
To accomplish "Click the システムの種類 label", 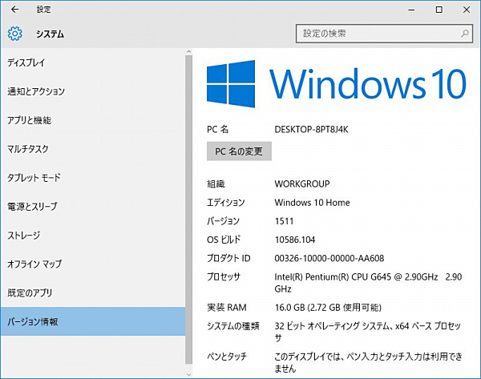I will pyautogui.click(x=233, y=326).
